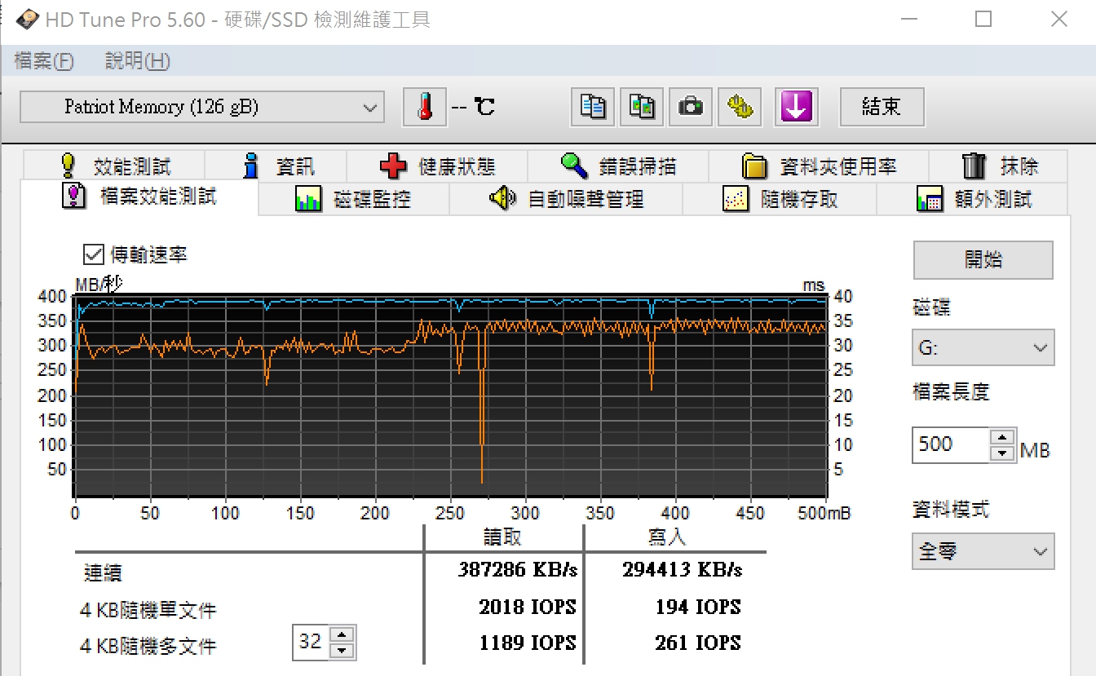Click the copy screenshot to clipboard icon

coord(642,107)
